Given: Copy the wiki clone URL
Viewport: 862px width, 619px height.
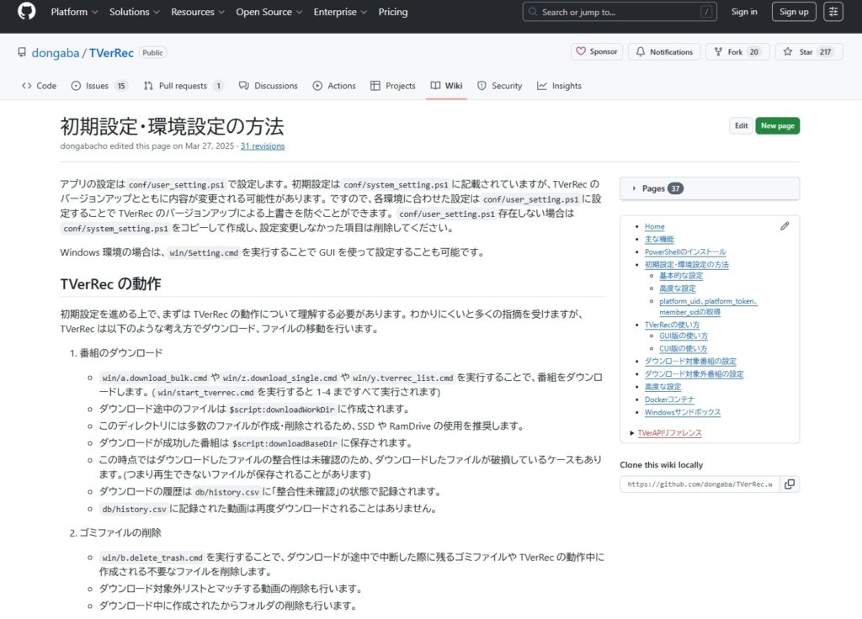Looking at the screenshot, I should tap(789, 484).
